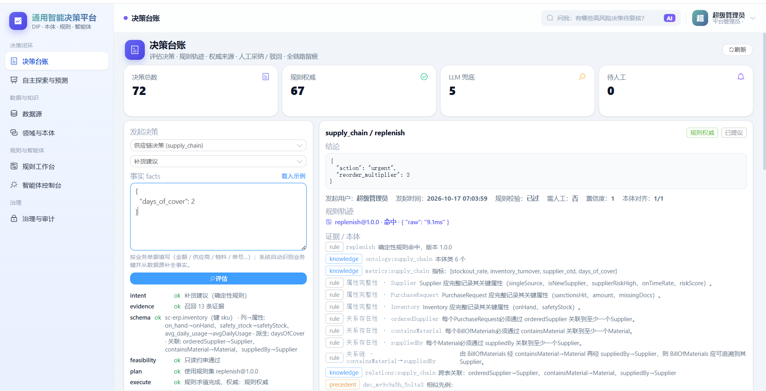The width and height of the screenshot is (766, 391).
Task: Click the rule tag beside replenish 确定性规则命中
Action: pyautogui.click(x=334, y=247)
